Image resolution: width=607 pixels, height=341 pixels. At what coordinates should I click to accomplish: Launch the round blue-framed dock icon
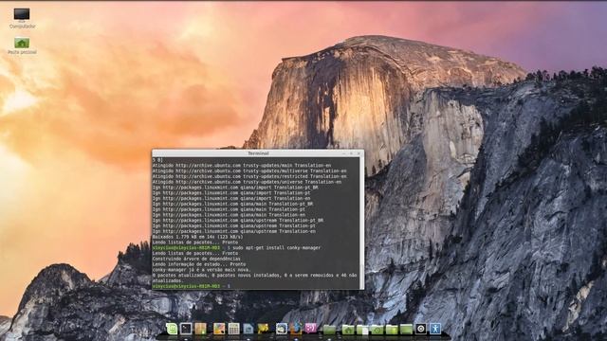click(282, 329)
